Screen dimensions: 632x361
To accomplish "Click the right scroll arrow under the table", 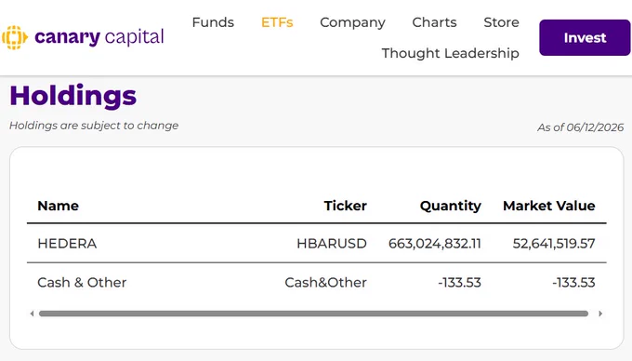I will pyautogui.click(x=600, y=314).
